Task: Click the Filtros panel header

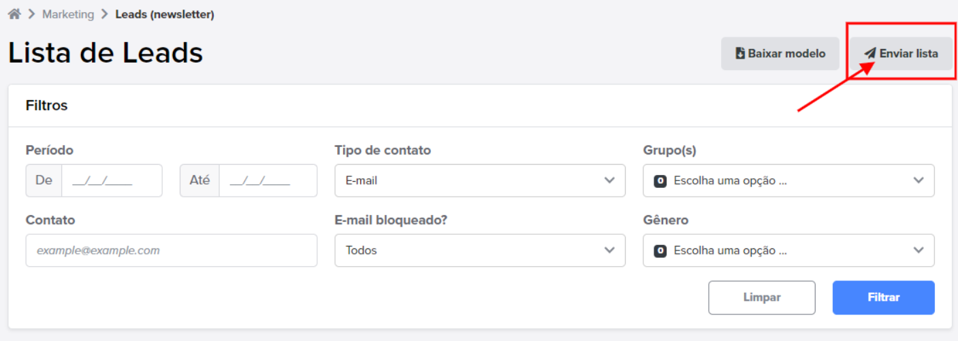Action: click(480, 105)
